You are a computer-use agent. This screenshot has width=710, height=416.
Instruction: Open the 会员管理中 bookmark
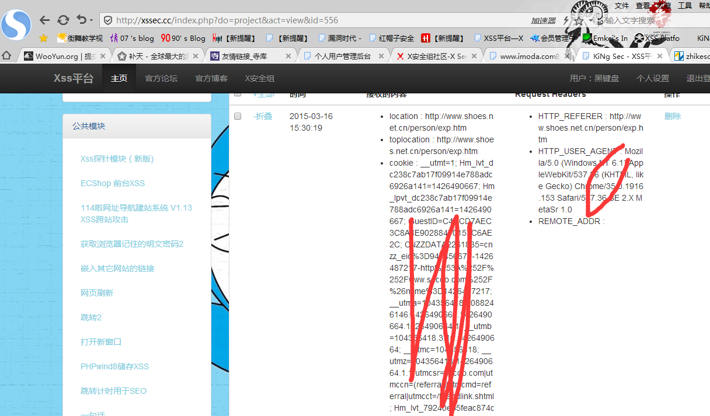(552, 38)
